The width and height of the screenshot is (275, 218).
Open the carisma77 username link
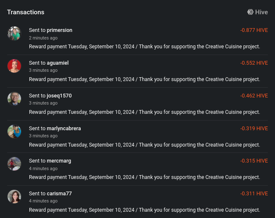click(x=59, y=193)
